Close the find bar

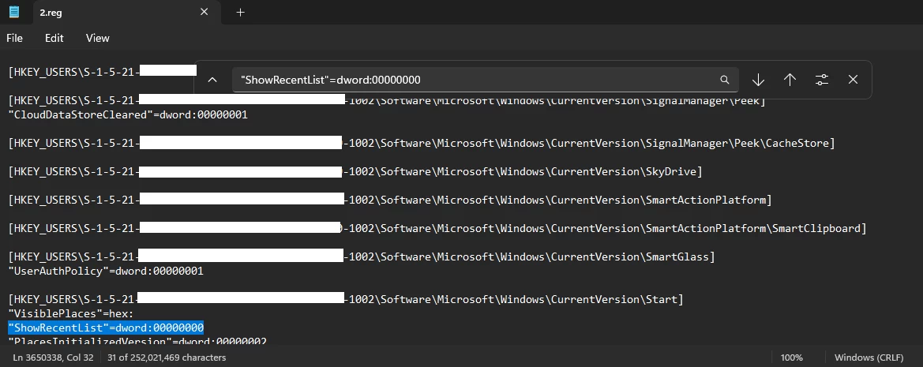(x=853, y=80)
